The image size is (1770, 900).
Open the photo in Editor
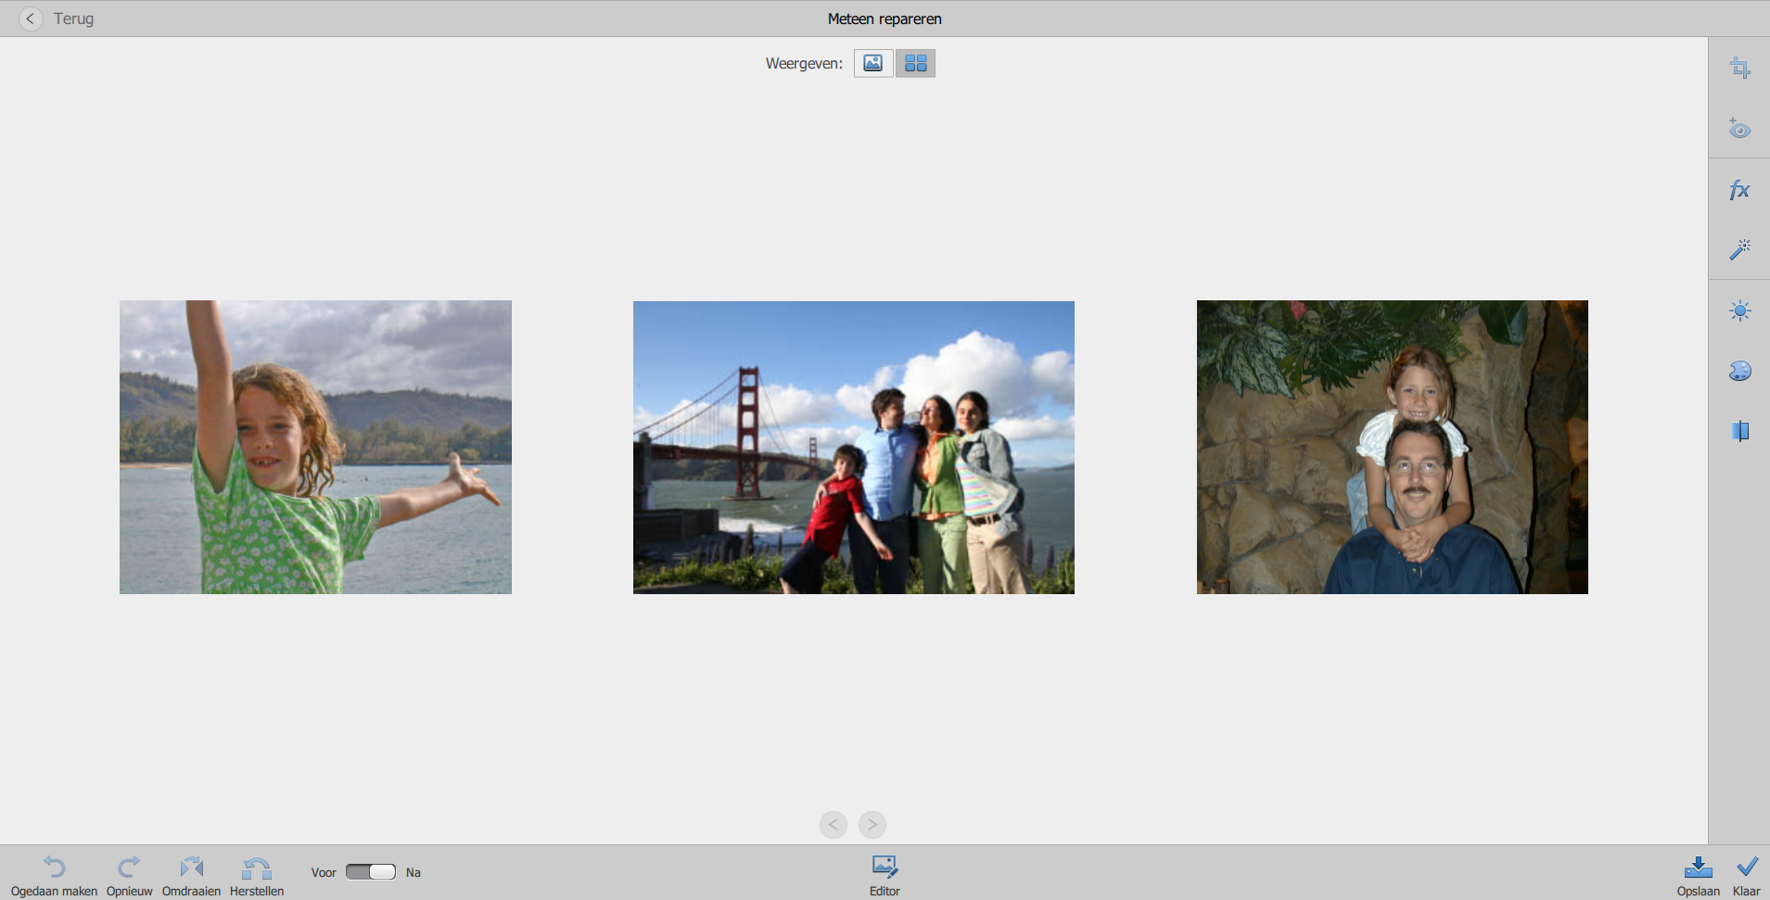click(x=885, y=876)
